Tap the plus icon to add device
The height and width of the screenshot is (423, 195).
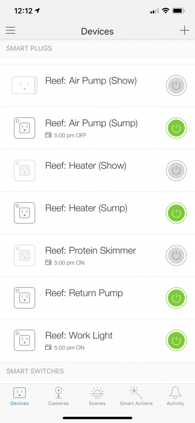point(184,30)
